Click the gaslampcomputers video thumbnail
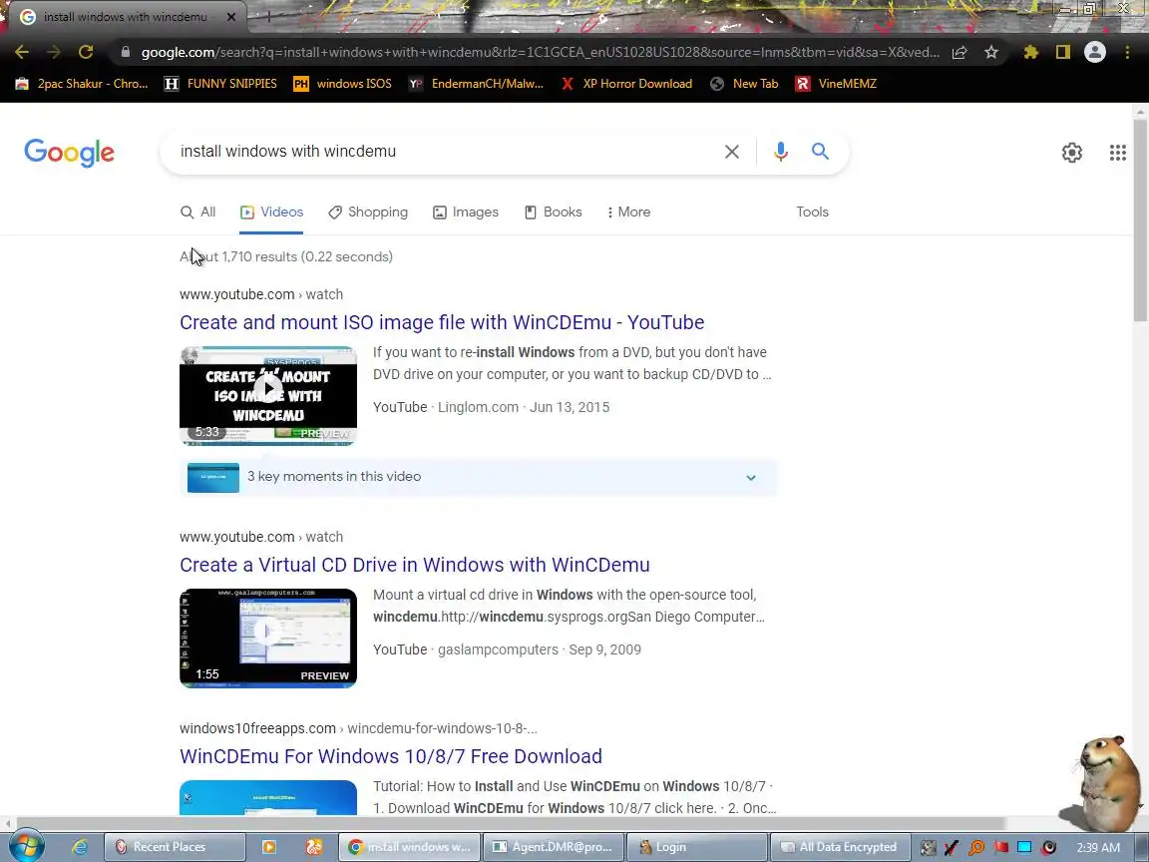The image size is (1149, 862). click(x=268, y=639)
